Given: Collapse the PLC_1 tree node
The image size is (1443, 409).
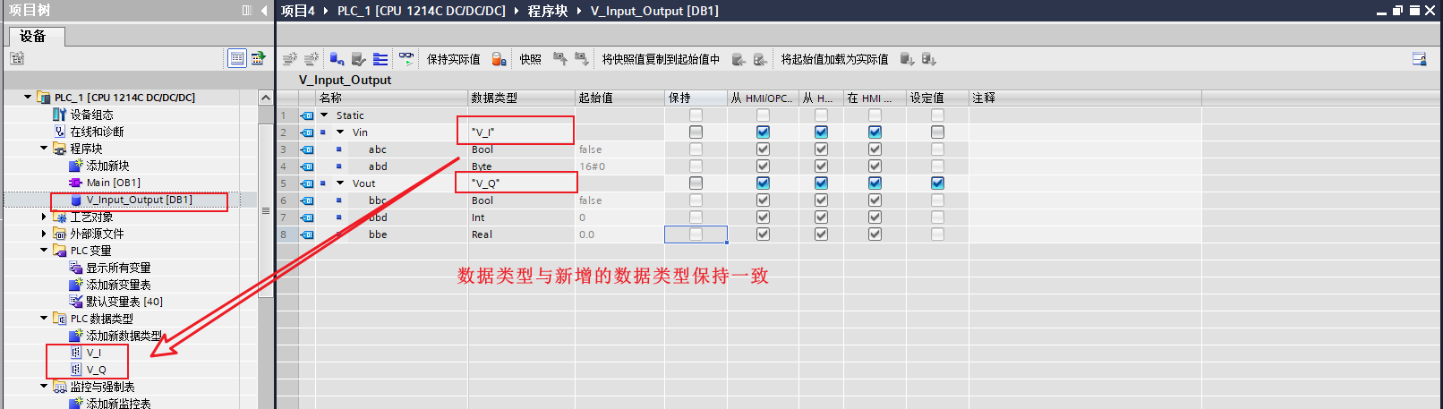Looking at the screenshot, I should (27, 97).
